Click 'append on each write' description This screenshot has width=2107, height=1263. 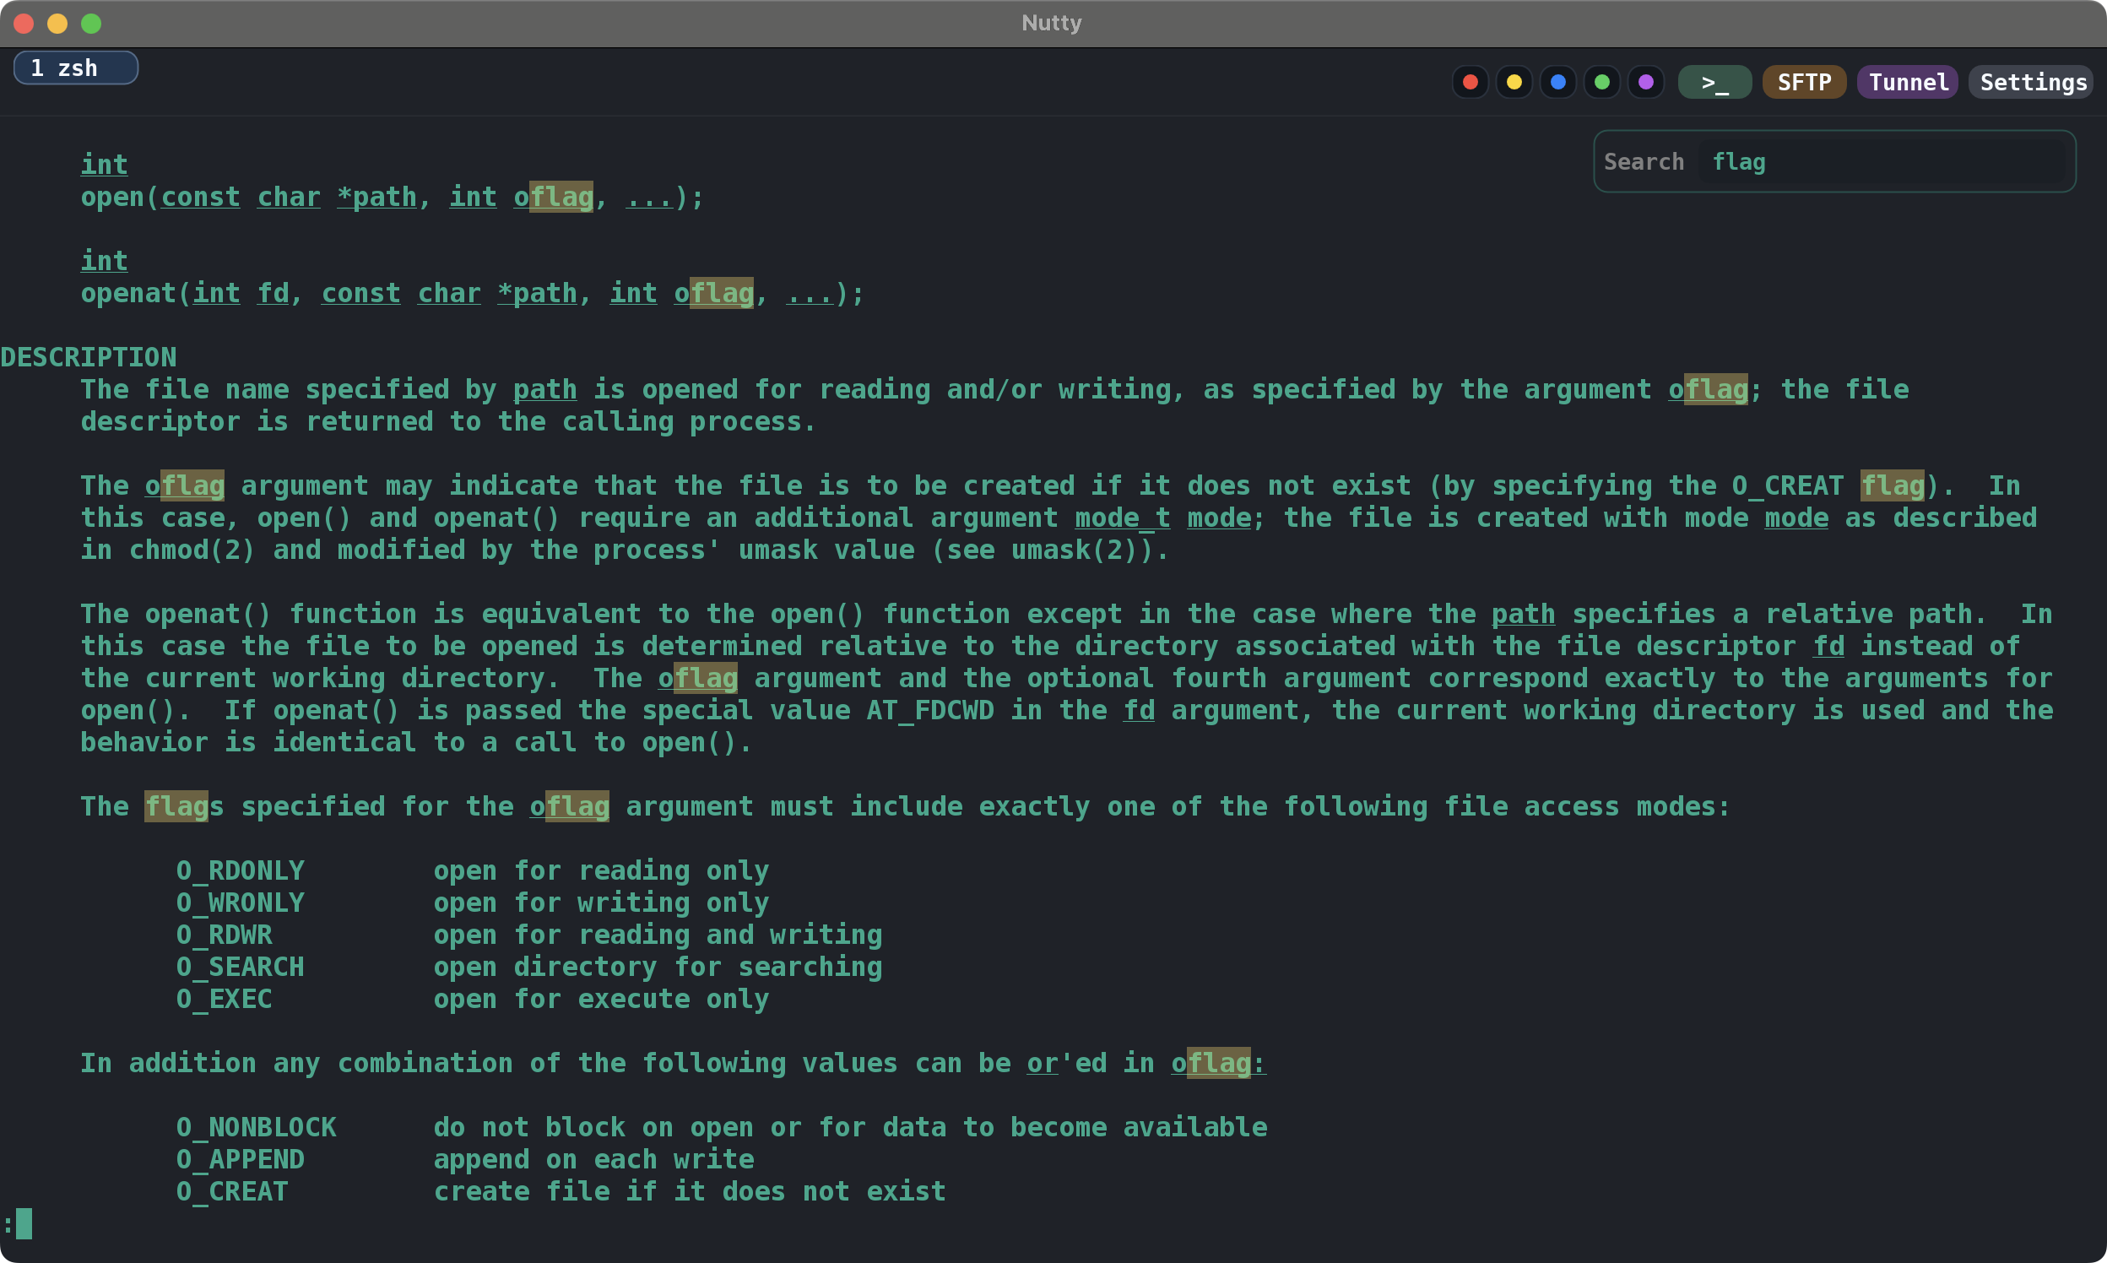click(x=594, y=1160)
